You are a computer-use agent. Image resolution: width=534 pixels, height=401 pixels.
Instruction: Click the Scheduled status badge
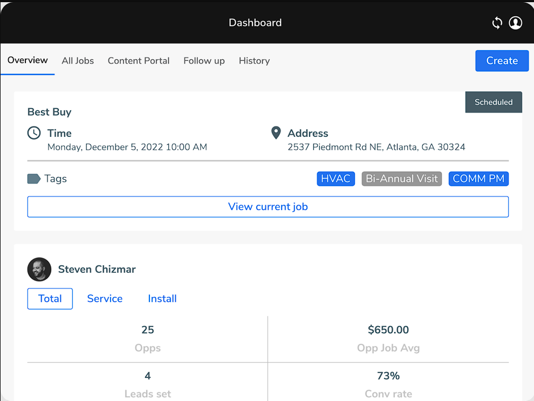(x=494, y=102)
